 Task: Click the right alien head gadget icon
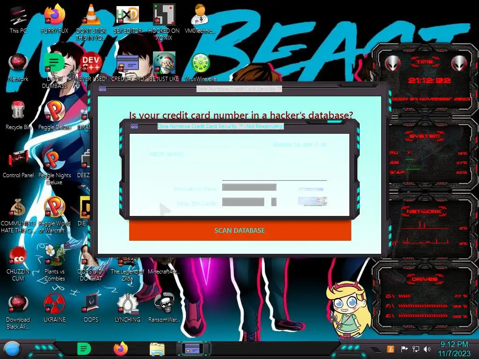pos(459,64)
